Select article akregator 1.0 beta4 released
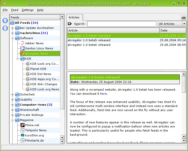The height and width of the screenshot is (151, 188). 127,45
